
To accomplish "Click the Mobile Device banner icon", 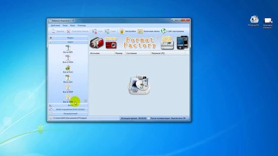I will (x=167, y=42).
